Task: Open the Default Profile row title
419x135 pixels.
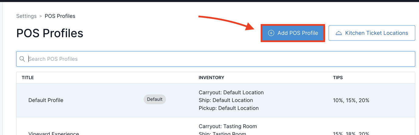Action: [x=46, y=100]
